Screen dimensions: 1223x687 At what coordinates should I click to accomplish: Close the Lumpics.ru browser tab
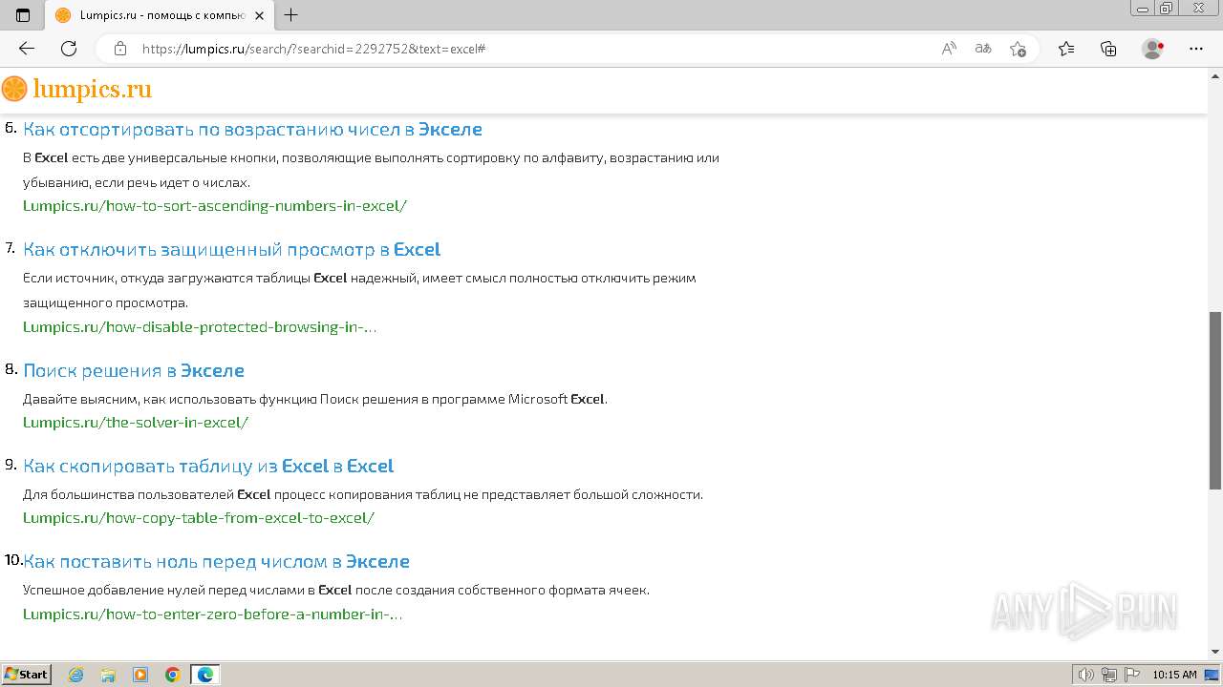coord(259,15)
